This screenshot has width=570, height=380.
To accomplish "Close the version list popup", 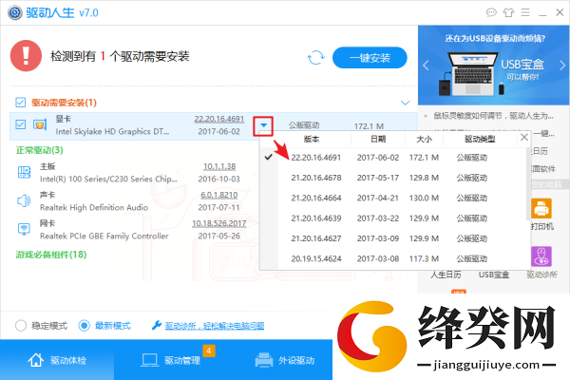I will click(x=524, y=138).
